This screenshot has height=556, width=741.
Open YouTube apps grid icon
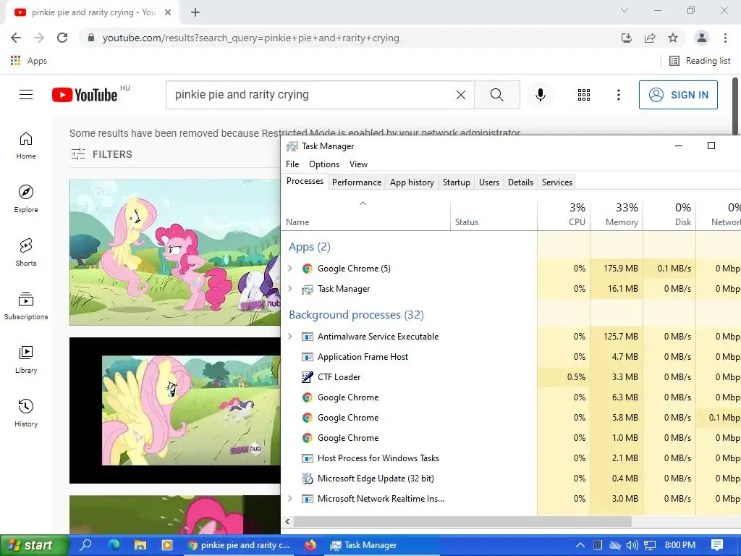point(584,95)
